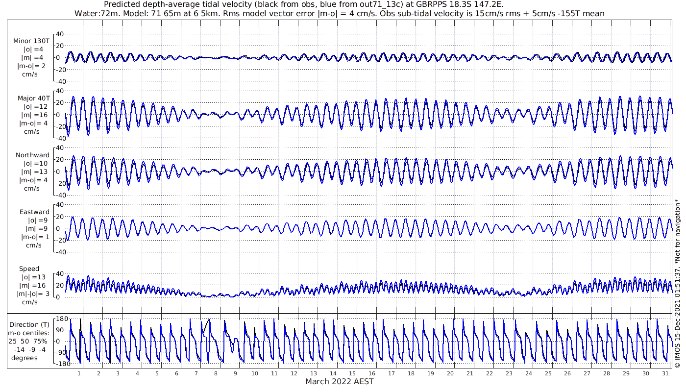Viewport: 686px width, 392px height.
Task: Click day '24' on the x-axis
Action: tap(528, 373)
